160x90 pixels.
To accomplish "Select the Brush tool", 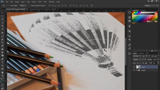I will [2, 36].
